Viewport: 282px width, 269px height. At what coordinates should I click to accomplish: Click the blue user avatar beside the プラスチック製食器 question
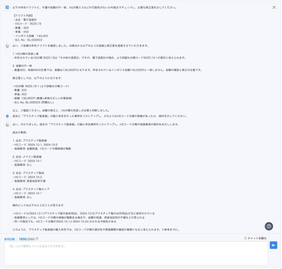pyautogui.click(x=7, y=116)
